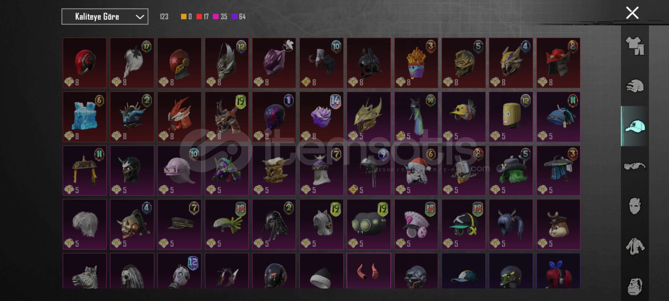Select the helmet category icon in sidebar
The image size is (669, 301).
tap(635, 86)
